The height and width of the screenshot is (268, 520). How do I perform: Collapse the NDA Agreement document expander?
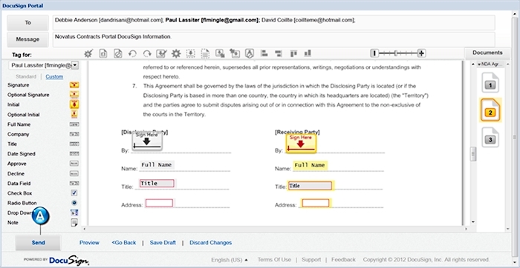click(480, 64)
